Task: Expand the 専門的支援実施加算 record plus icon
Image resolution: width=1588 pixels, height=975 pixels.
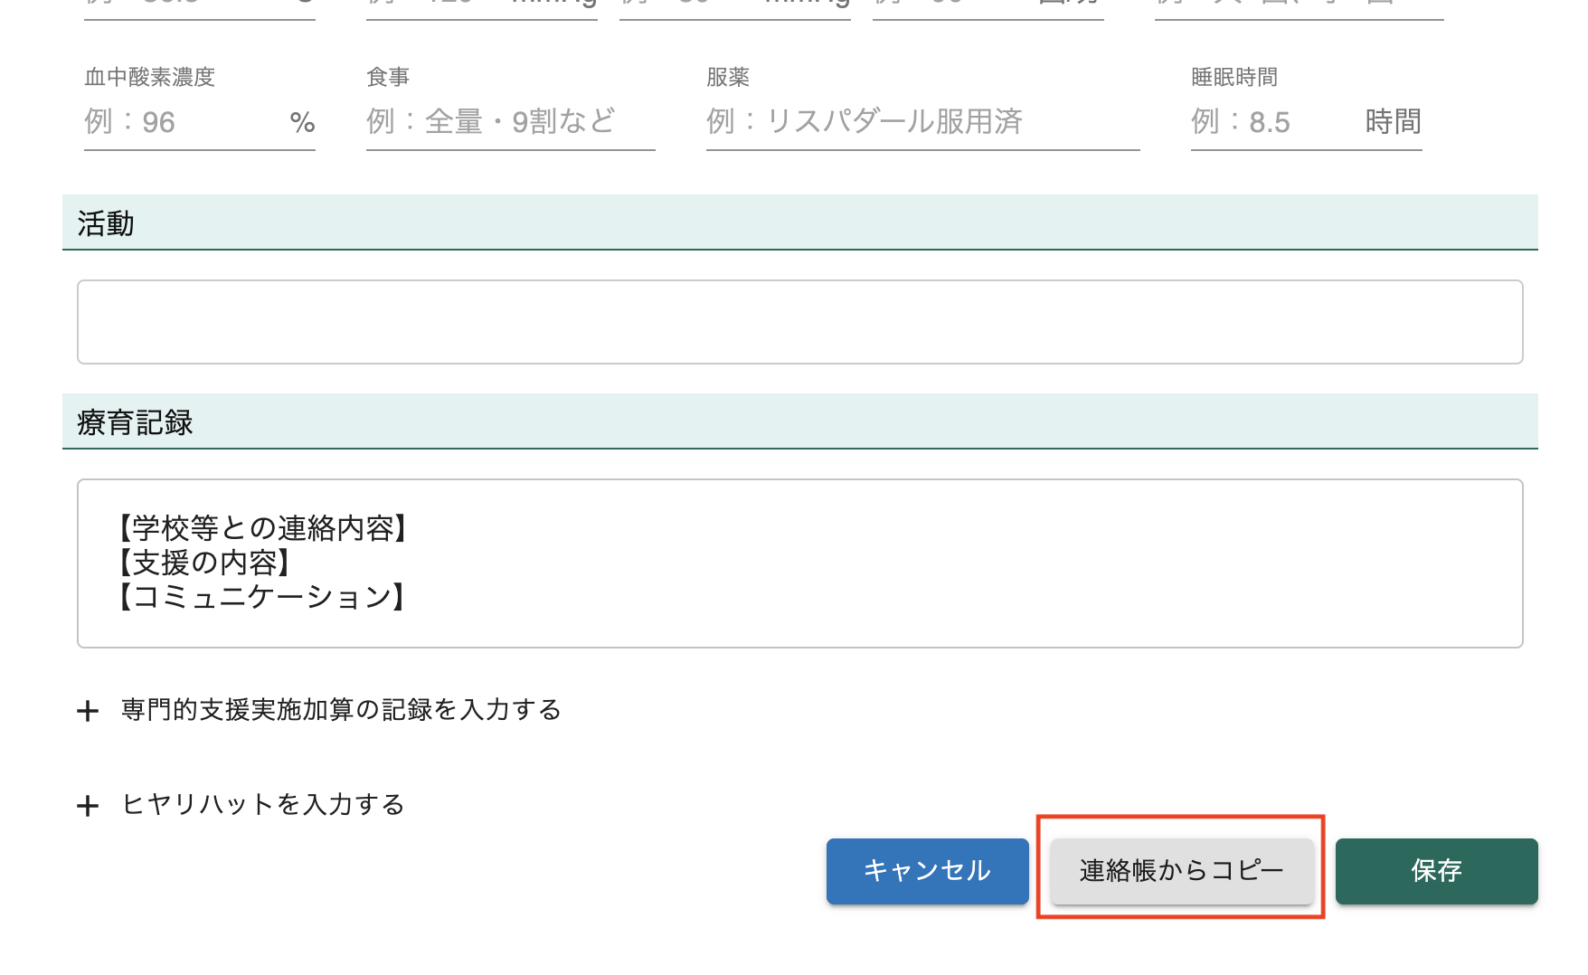Action: coord(88,711)
